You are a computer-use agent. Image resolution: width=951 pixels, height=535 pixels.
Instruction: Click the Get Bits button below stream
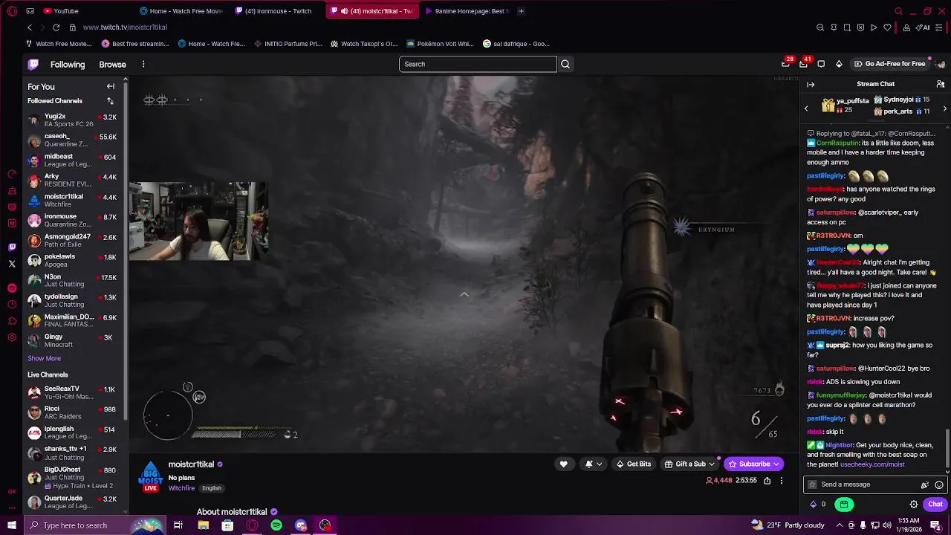(x=633, y=464)
